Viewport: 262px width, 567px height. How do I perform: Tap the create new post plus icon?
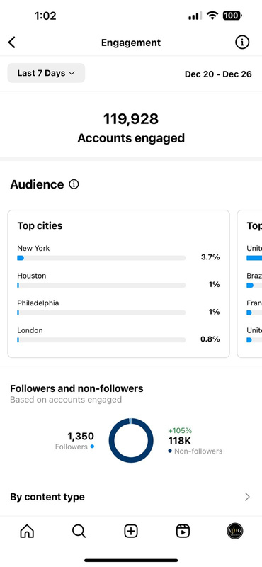[131, 531]
